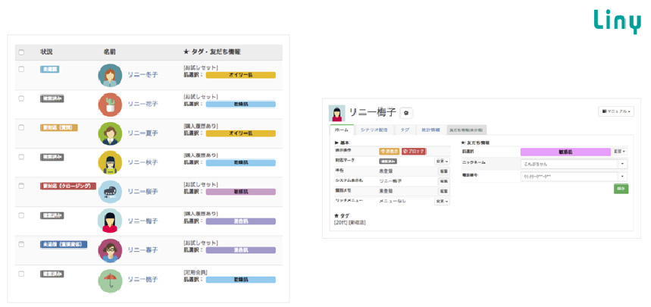
Task: Check the checkbox for リニー桜子
Action: (21, 186)
